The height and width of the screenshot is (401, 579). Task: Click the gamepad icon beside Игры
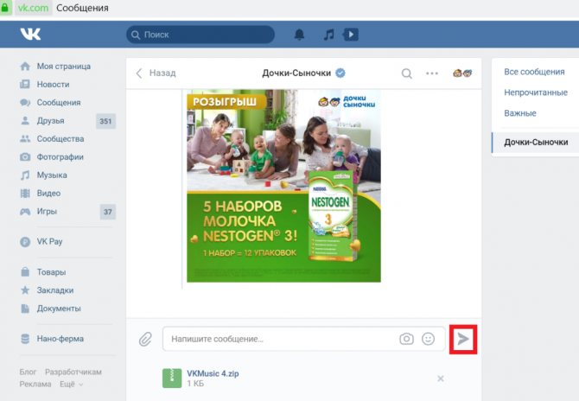(x=25, y=212)
